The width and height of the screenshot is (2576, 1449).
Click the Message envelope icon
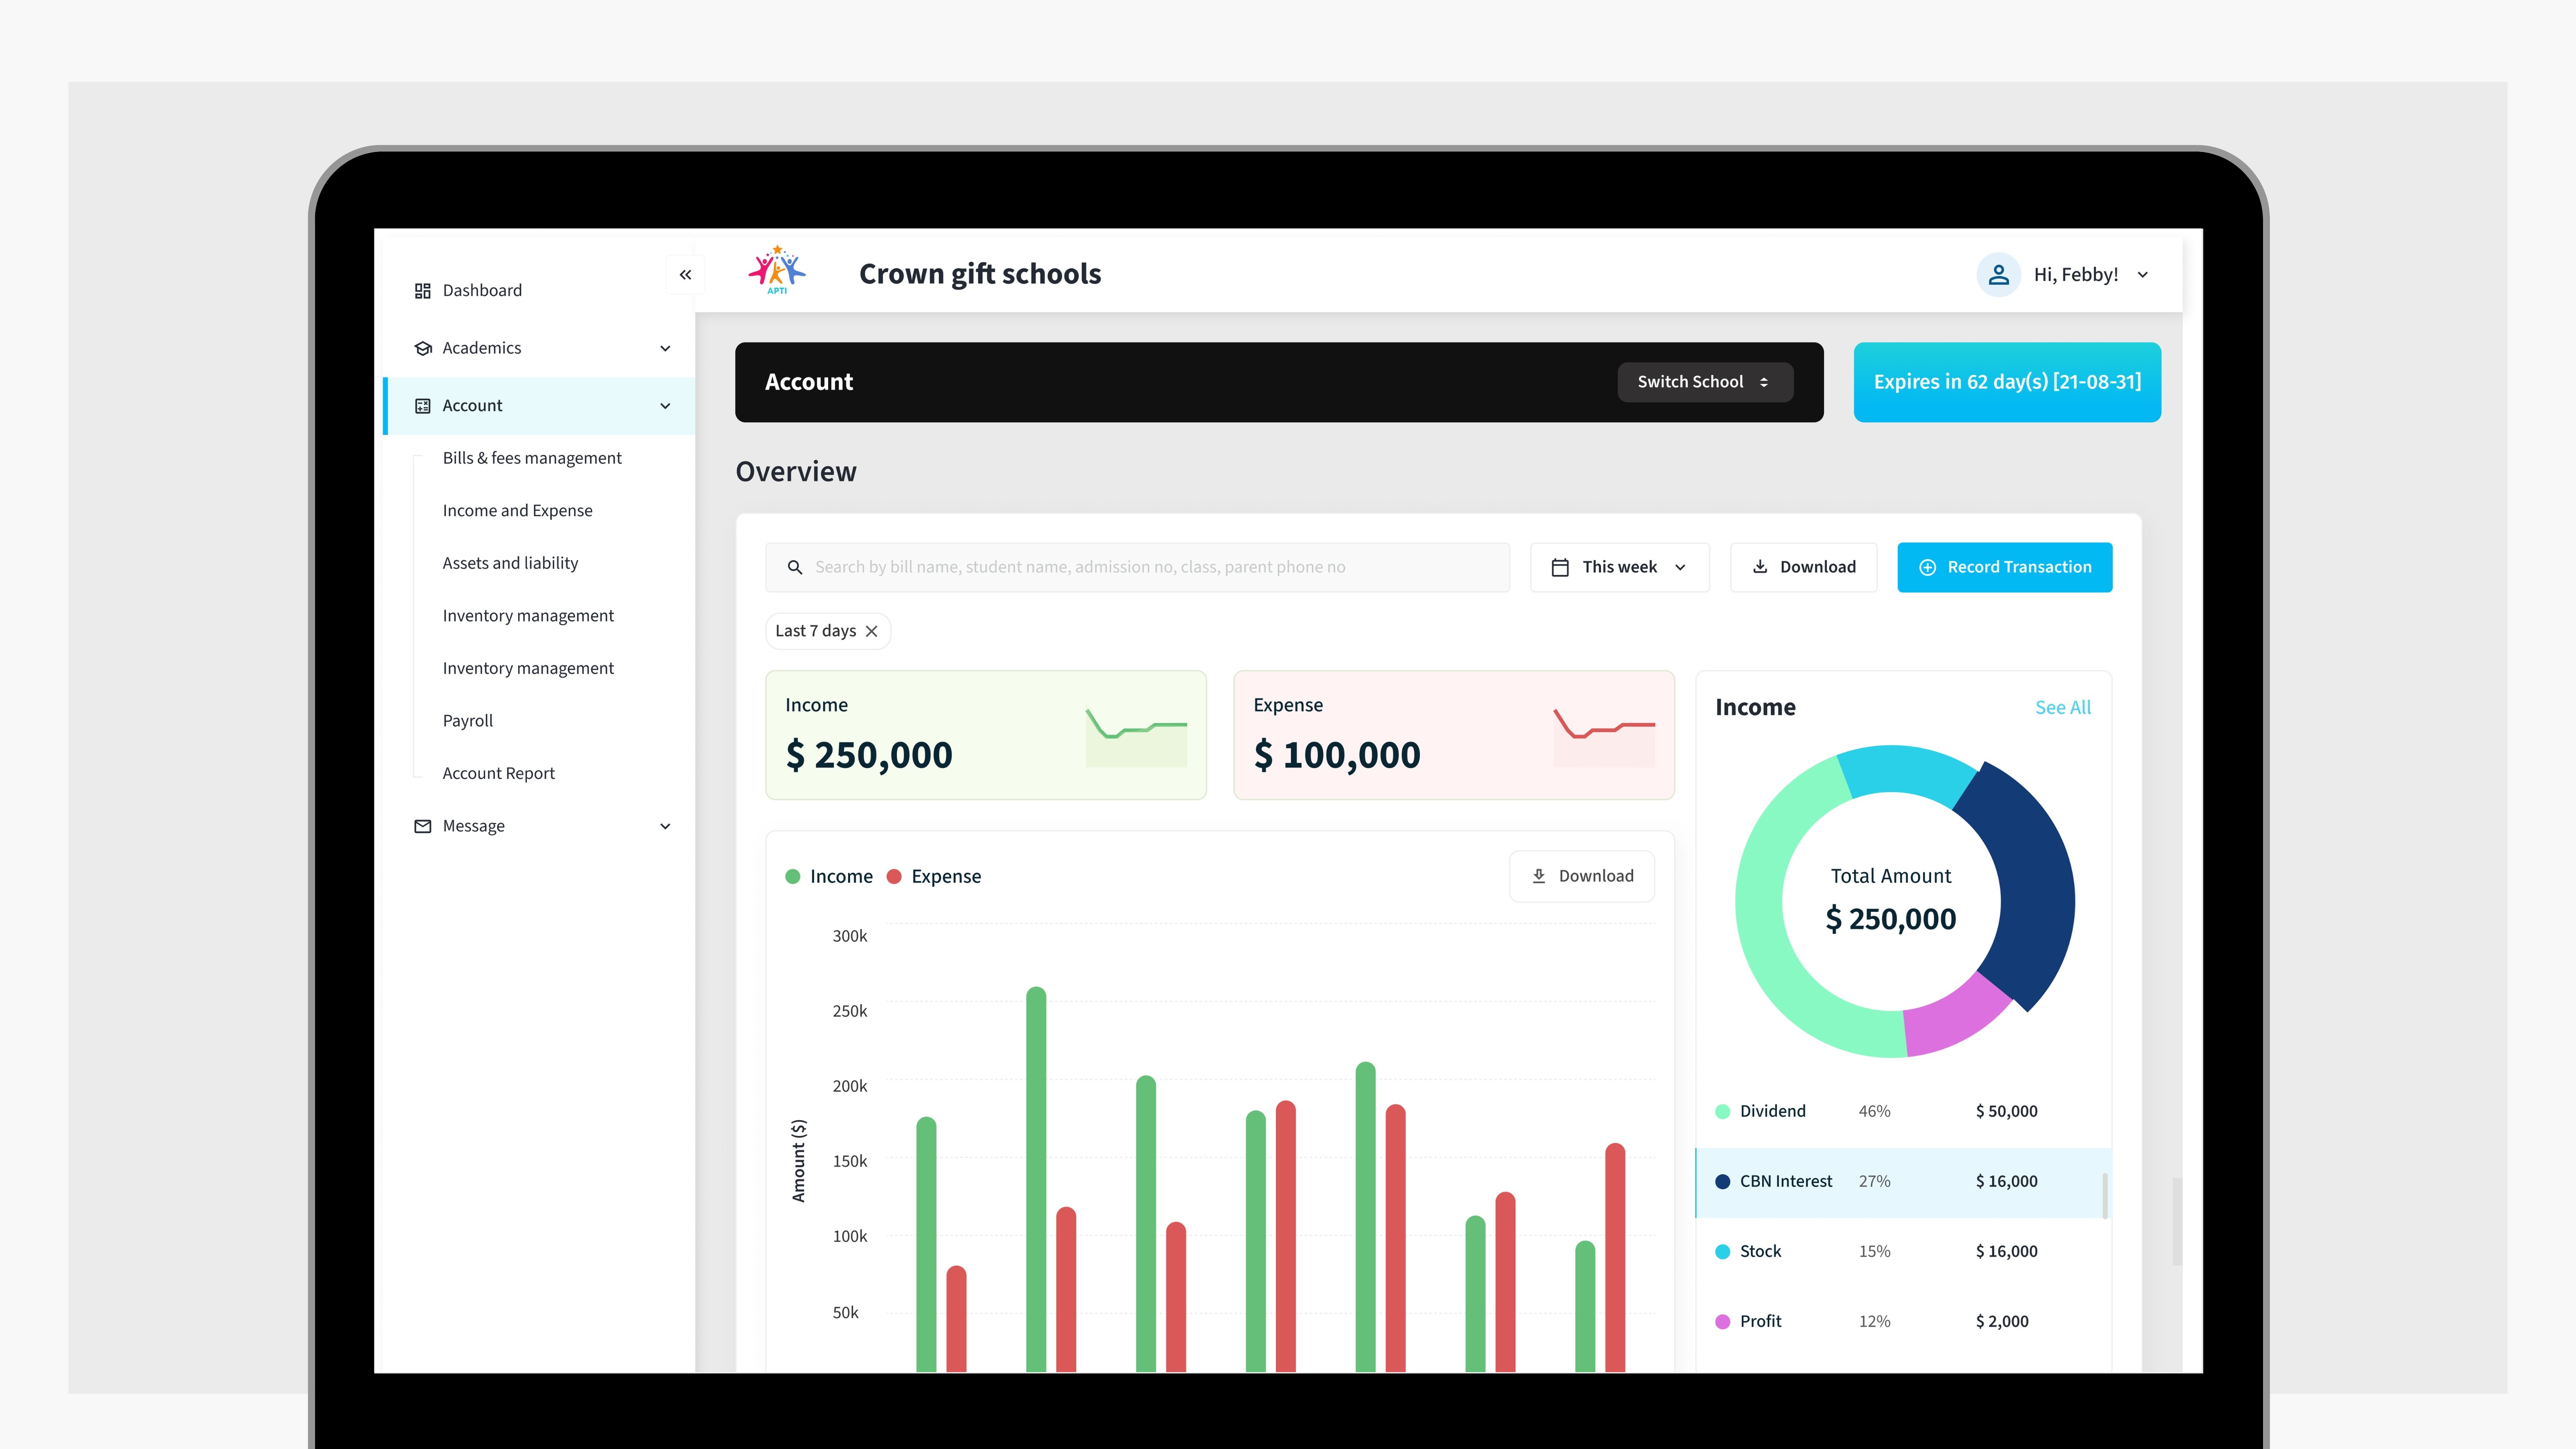[422, 826]
